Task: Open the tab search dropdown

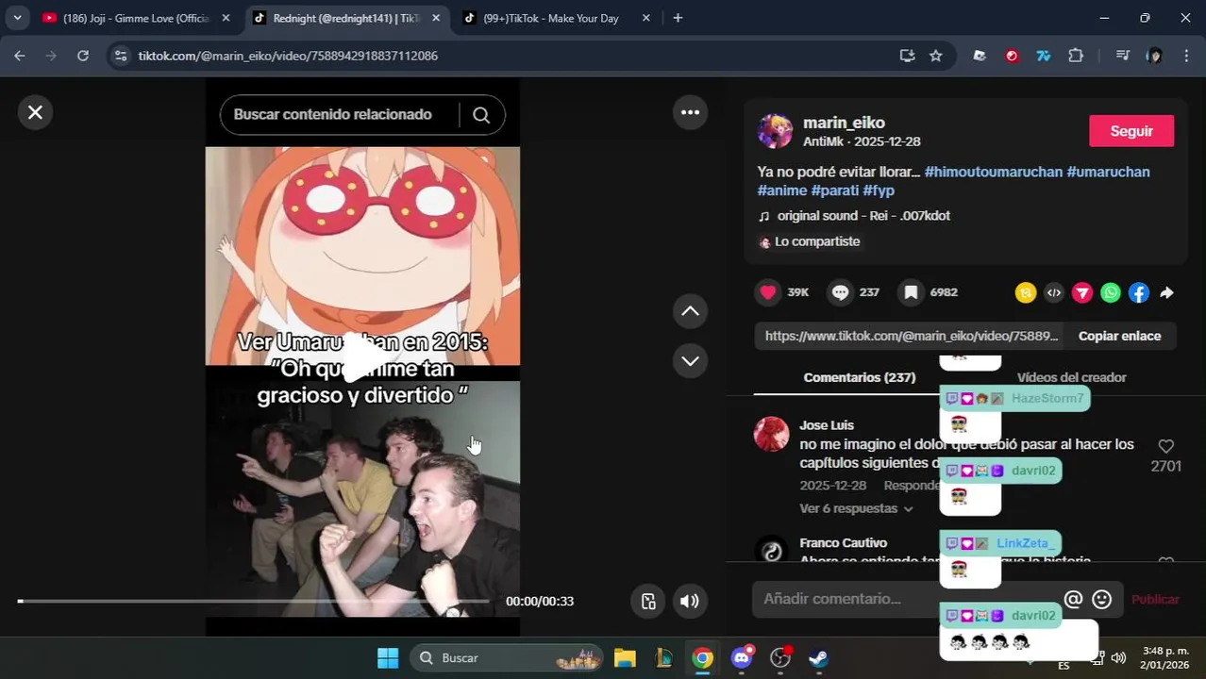Action: point(17,18)
